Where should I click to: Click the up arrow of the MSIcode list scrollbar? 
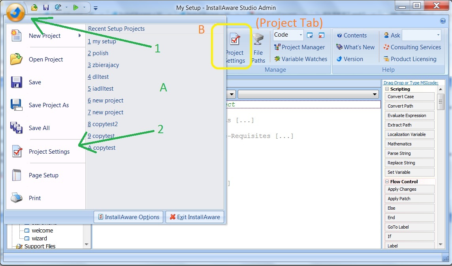pyautogui.click(x=441, y=89)
